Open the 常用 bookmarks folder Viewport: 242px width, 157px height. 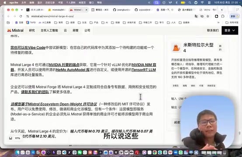59,23
